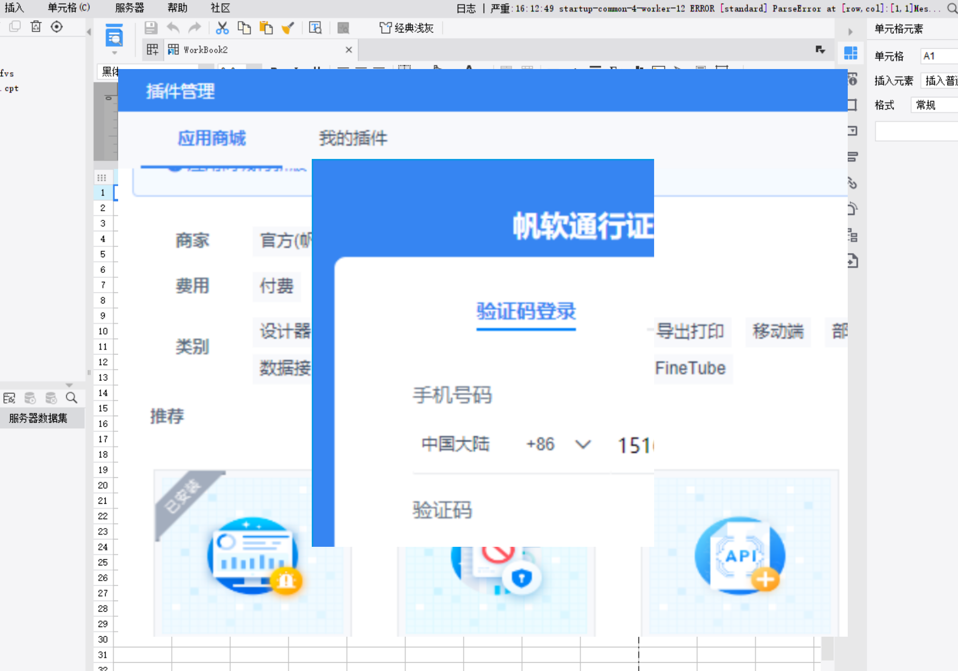Click the database remove icon in dataset toolbar
Screen dimensions: 958x671
tap(51, 398)
